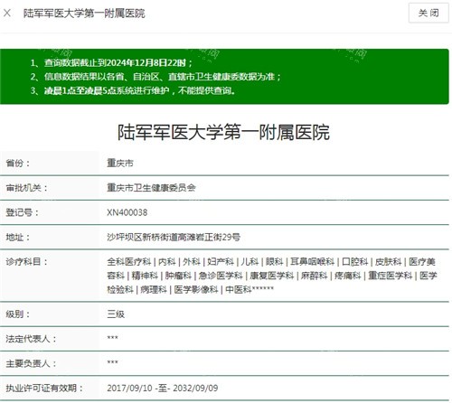
Task: Click the masked value beside 主要负责人
Action: 112,362
